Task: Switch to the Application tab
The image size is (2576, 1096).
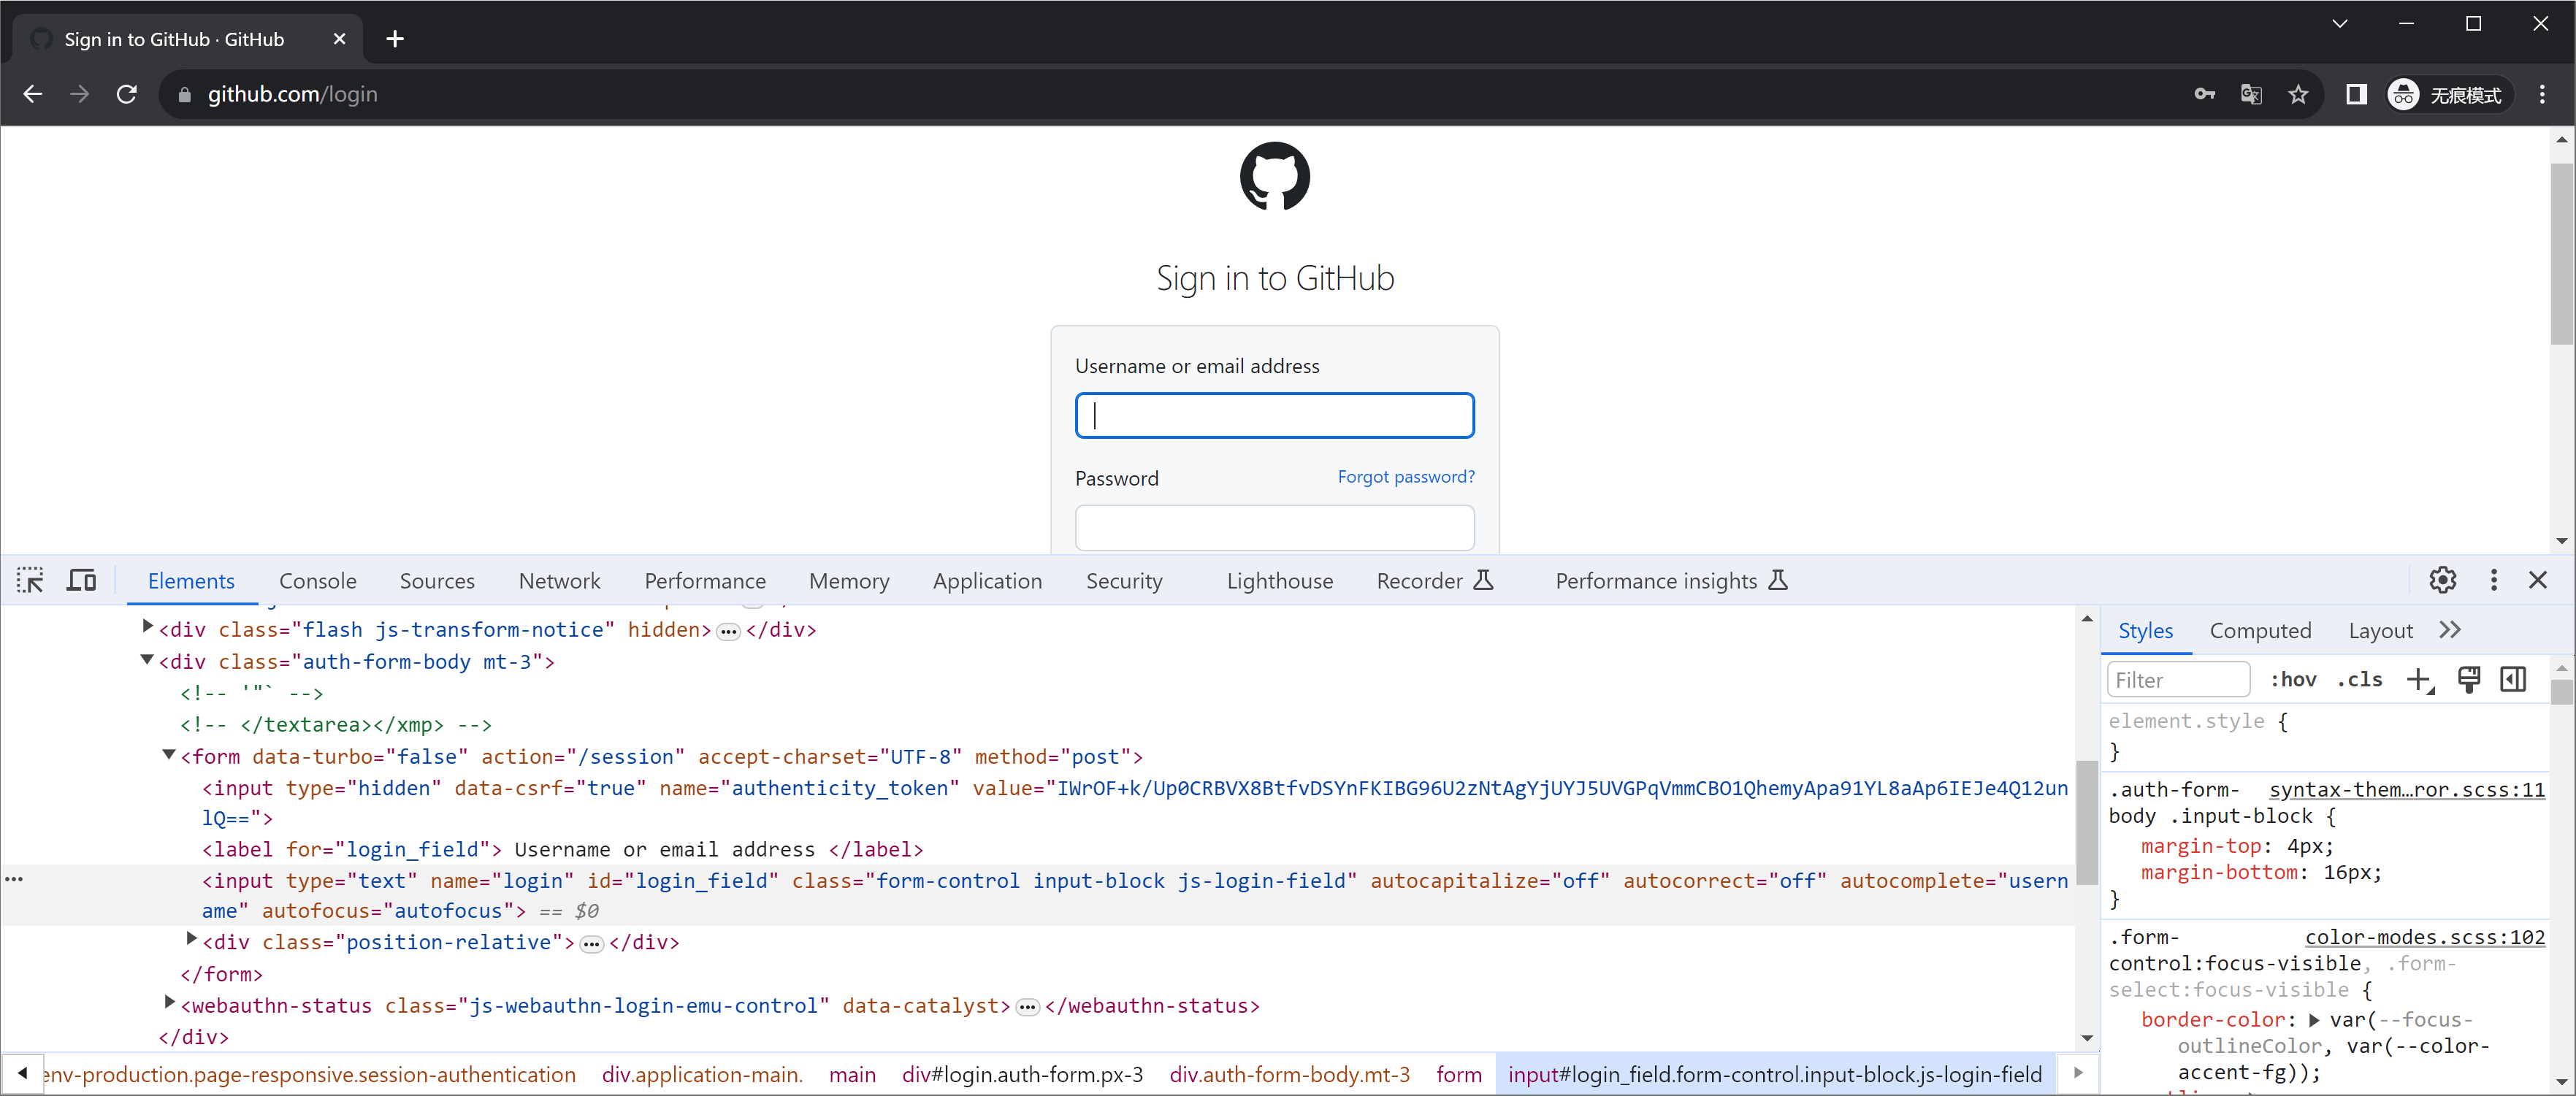Action: [987, 581]
